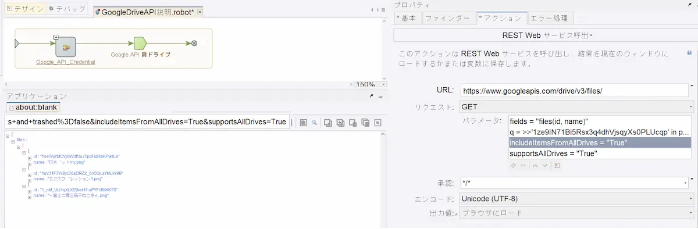The height and width of the screenshot is (229, 698).
Task: Switch to the デバッグ mode tab
Action: click(x=67, y=9)
